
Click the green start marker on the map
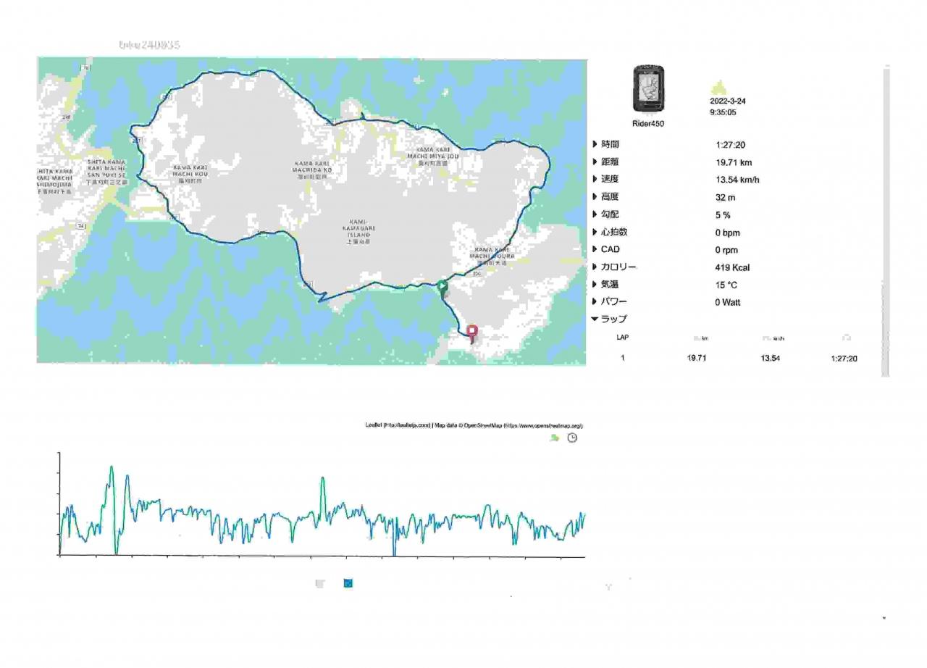pos(442,287)
